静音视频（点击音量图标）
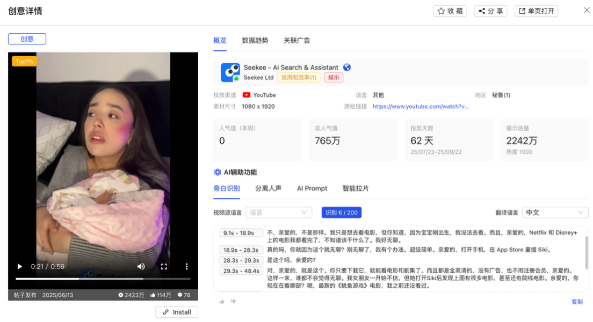Viewport: 593px width, 322px height. tap(141, 266)
